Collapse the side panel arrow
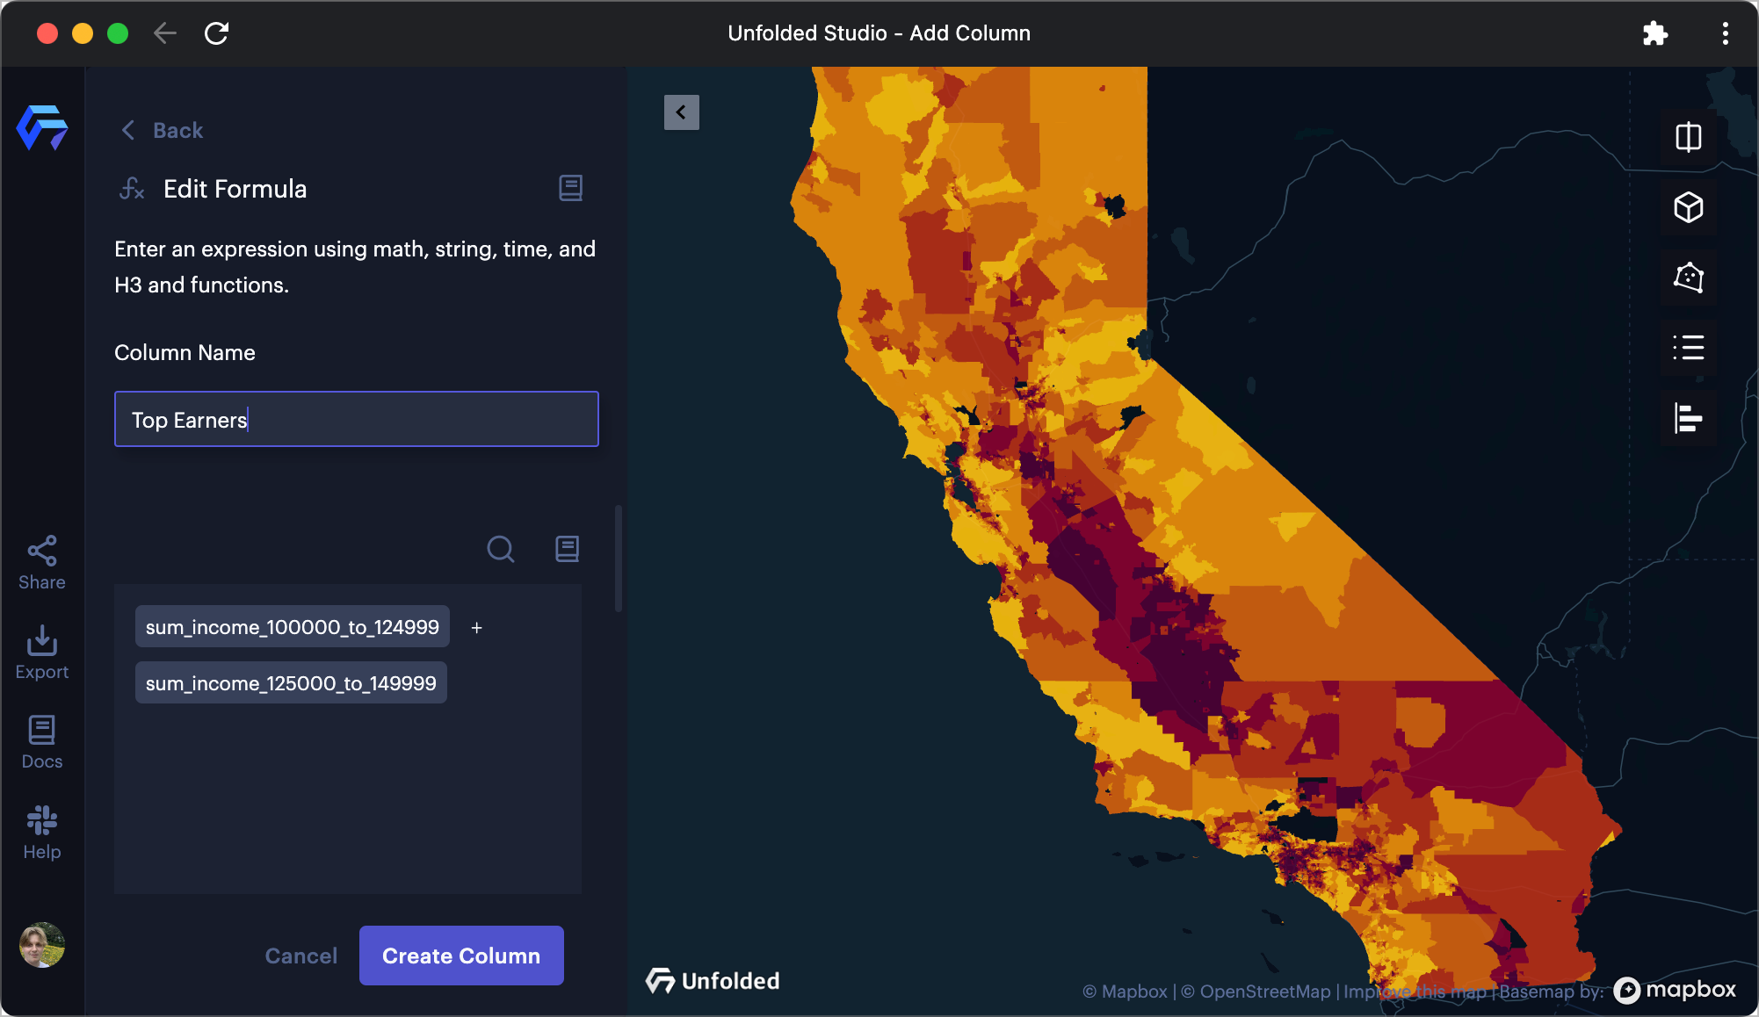The width and height of the screenshot is (1759, 1017). pyautogui.click(x=681, y=112)
